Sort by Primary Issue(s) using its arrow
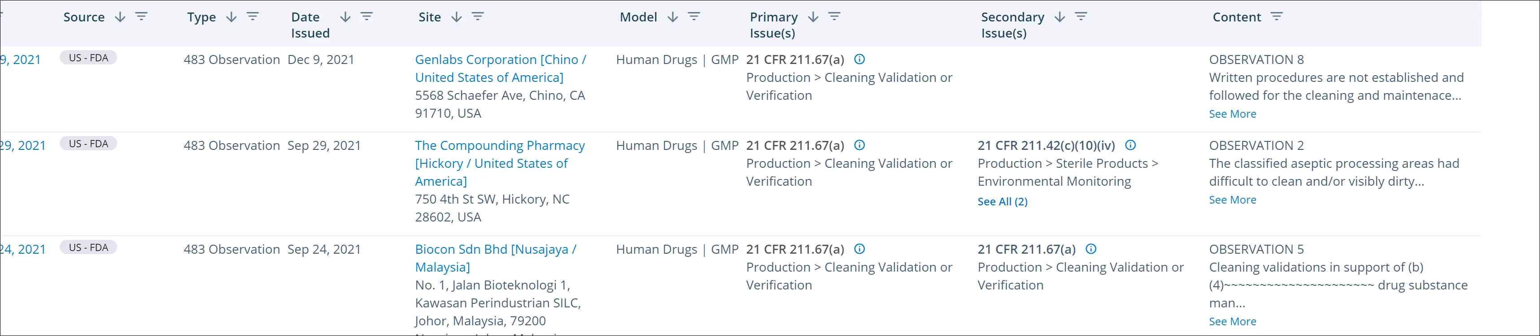 pos(813,17)
